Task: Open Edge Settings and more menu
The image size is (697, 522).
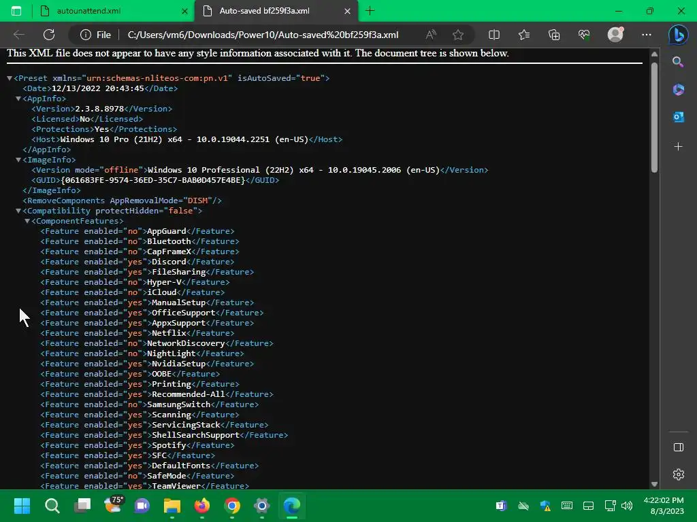Action: 647,35
